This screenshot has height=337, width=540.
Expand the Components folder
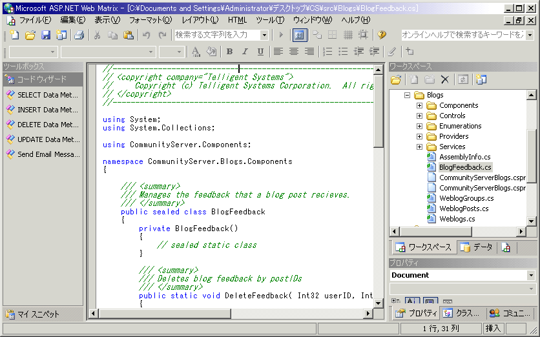(x=419, y=106)
